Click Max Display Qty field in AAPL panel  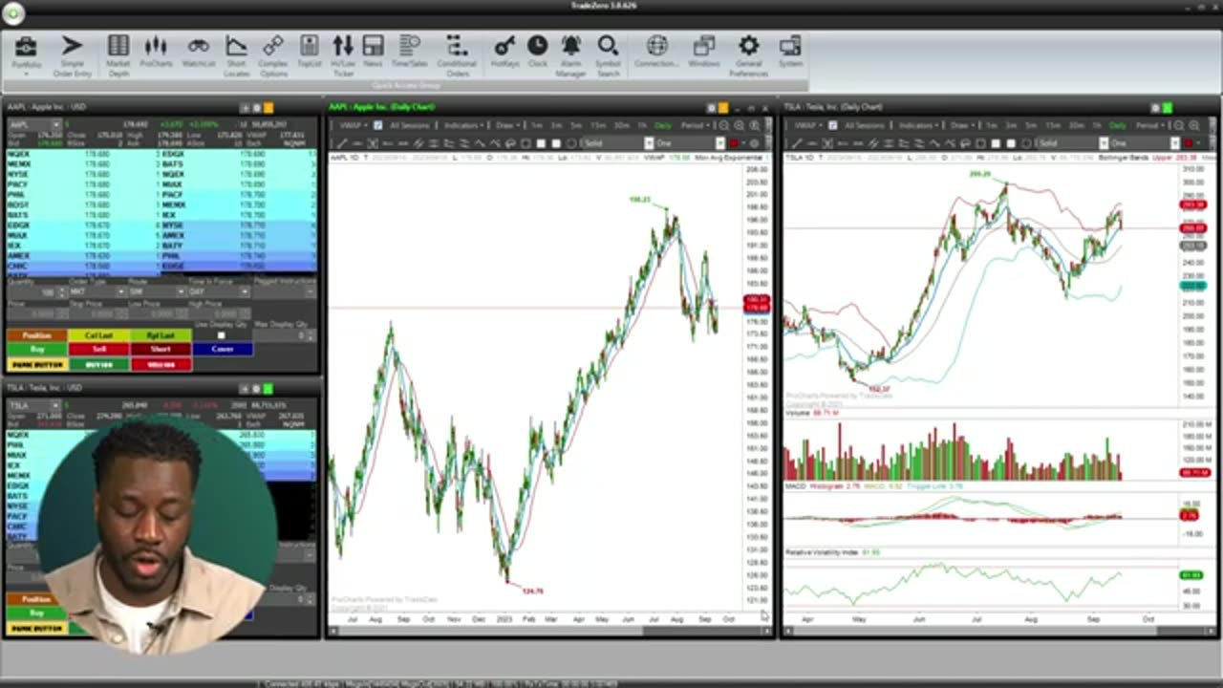point(284,335)
